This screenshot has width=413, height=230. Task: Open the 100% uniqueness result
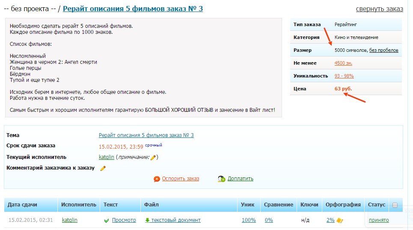[x=249, y=220]
